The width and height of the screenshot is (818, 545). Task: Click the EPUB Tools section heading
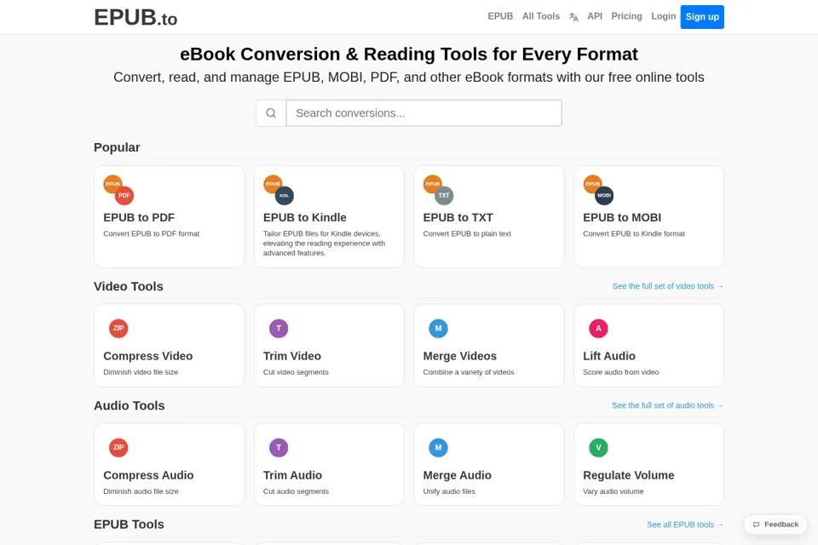click(x=129, y=525)
